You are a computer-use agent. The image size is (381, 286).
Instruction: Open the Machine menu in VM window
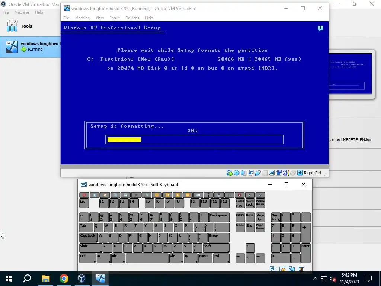[82, 18]
